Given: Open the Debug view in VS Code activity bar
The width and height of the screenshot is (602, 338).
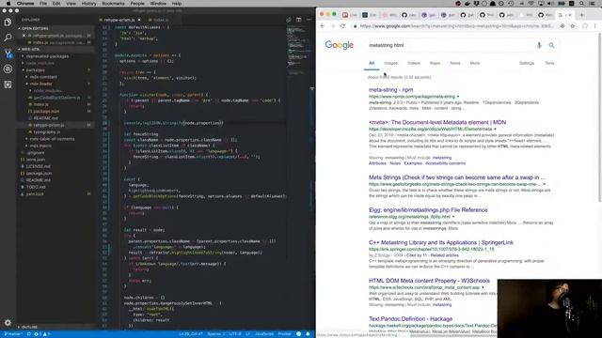Looking at the screenshot, I should coord(8,69).
